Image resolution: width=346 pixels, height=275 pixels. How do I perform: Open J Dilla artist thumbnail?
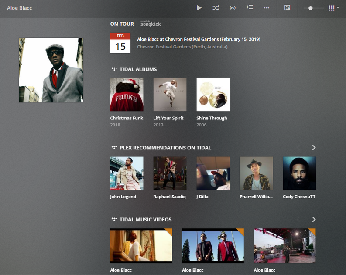tap(213, 173)
